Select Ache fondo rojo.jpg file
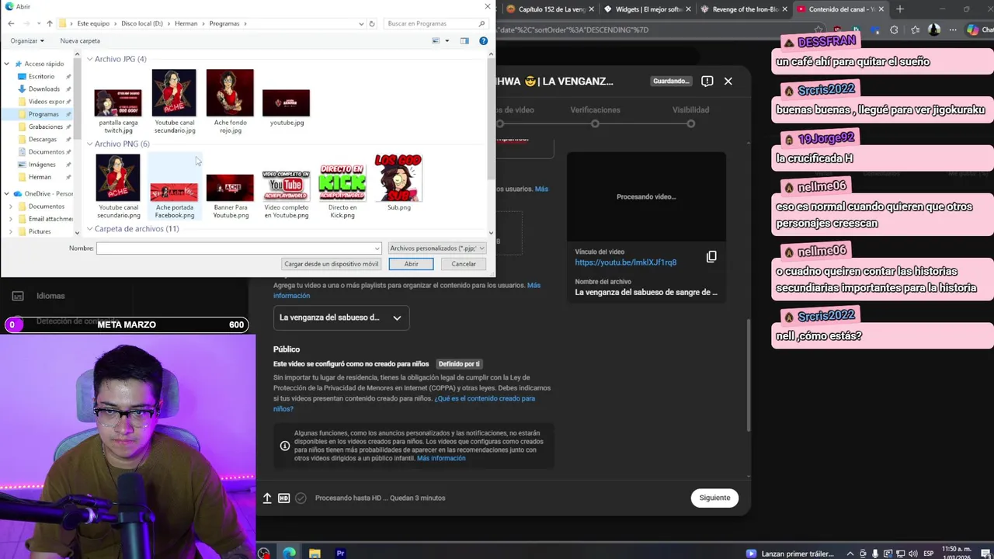 point(230,102)
